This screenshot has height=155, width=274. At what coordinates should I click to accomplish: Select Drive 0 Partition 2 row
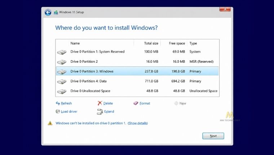[x=137, y=62]
